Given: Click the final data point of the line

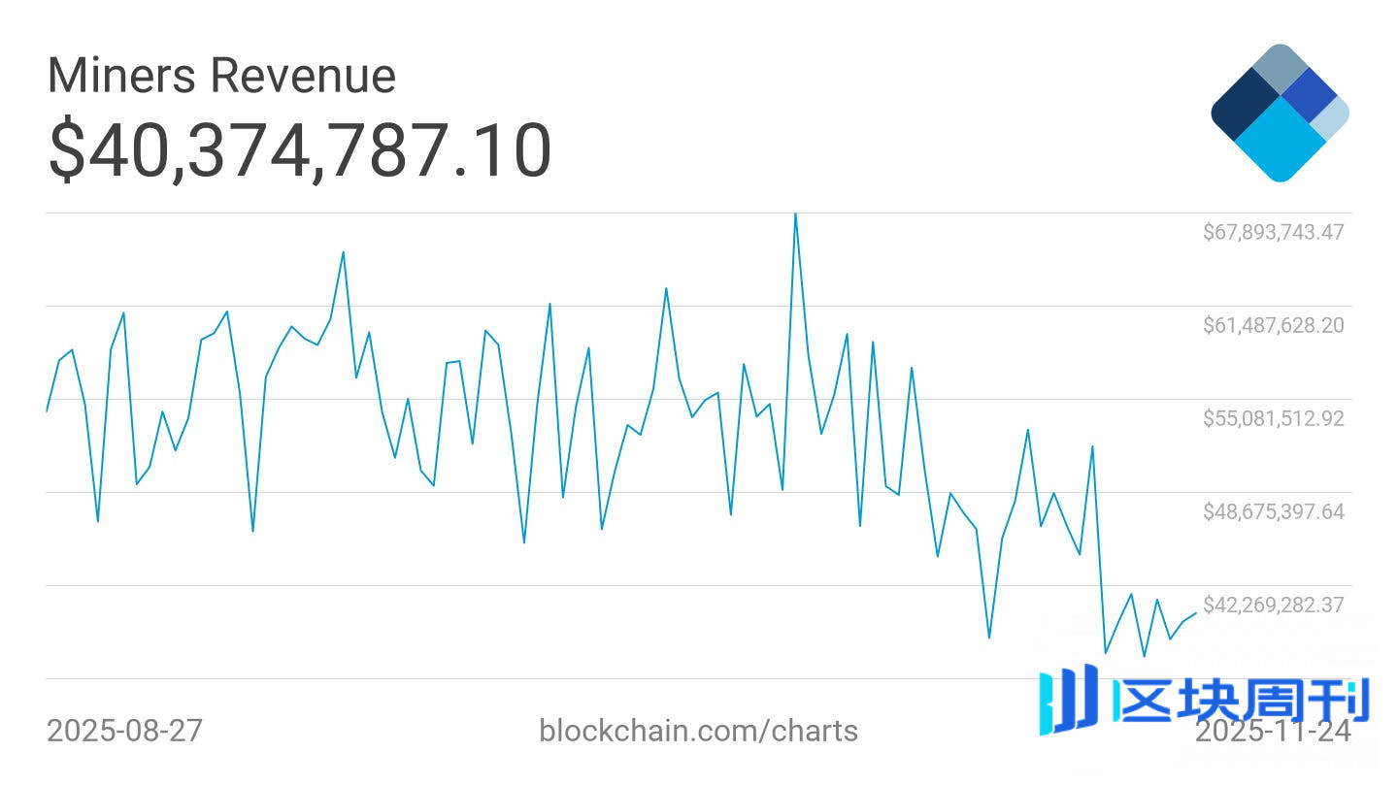Looking at the screenshot, I should click(x=1195, y=613).
